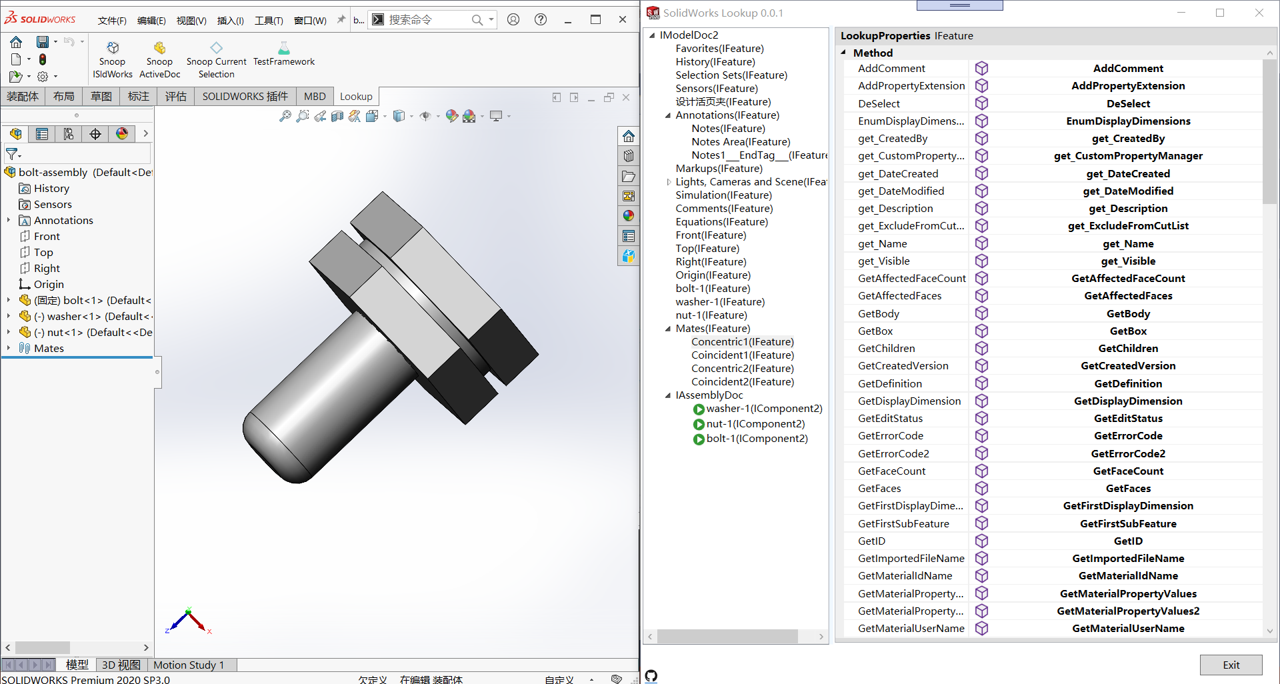
Task: Click the tree filter funnel icon
Action: tap(12, 155)
